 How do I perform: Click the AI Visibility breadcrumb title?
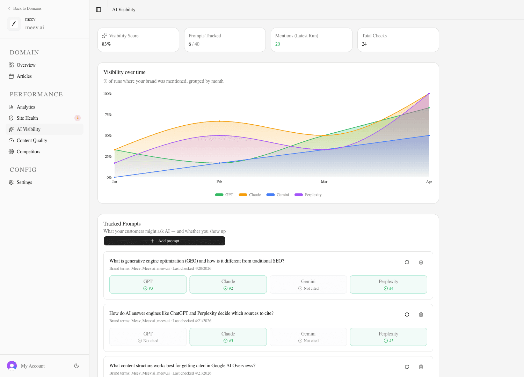click(x=124, y=10)
